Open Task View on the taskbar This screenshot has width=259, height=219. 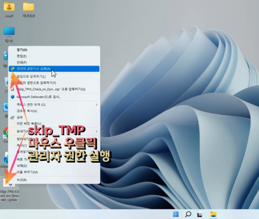click(200, 214)
